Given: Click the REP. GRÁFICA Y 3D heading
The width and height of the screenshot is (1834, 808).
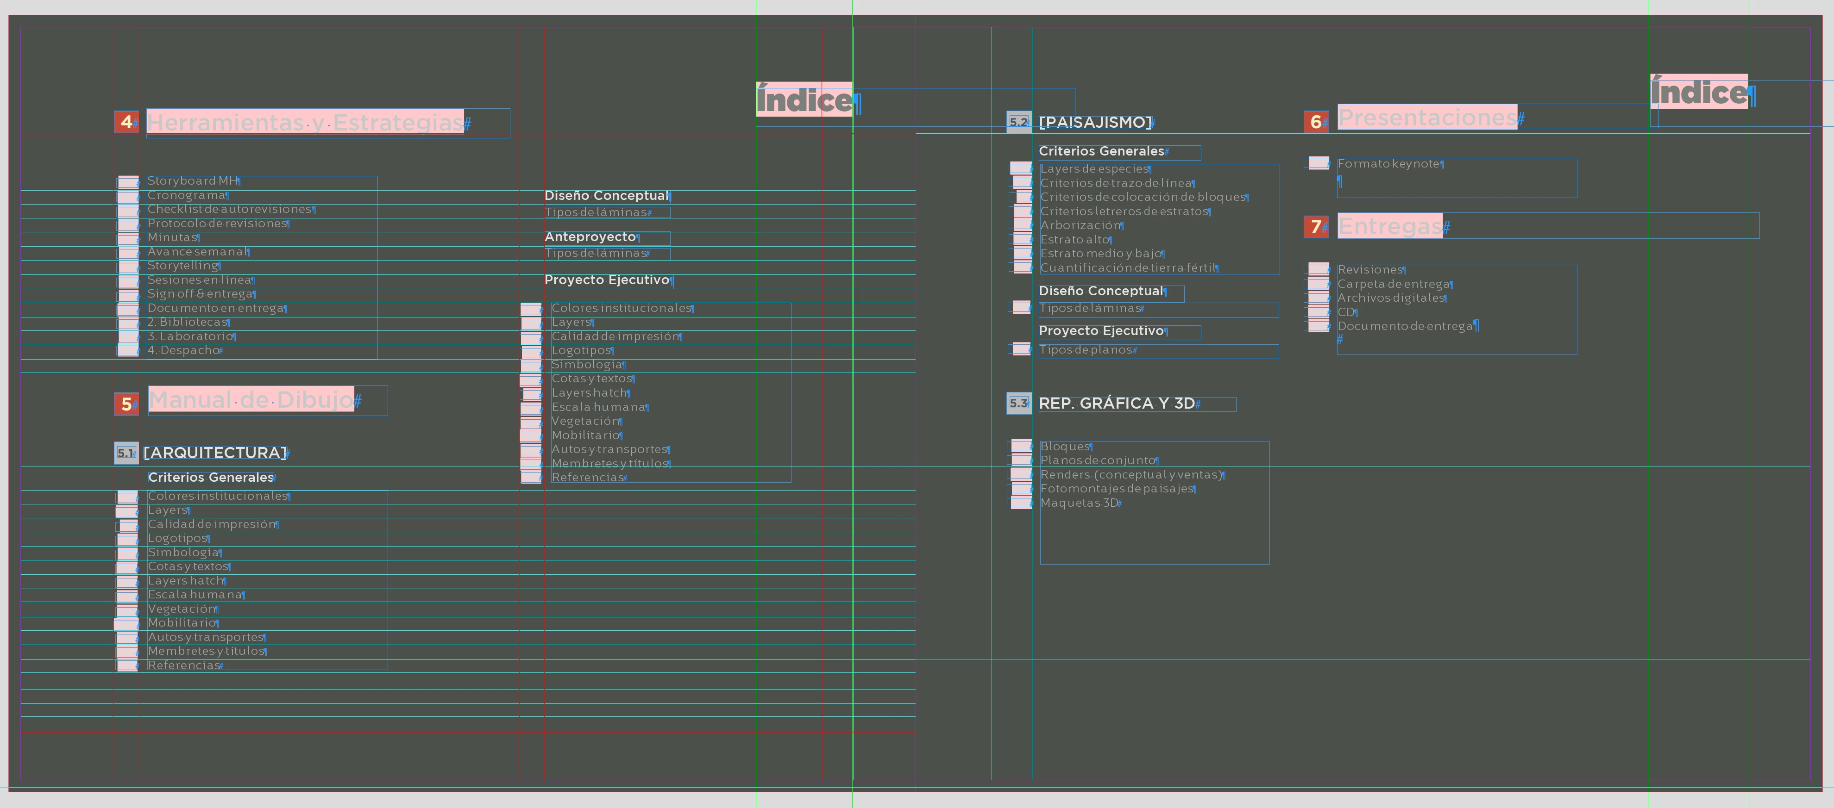Looking at the screenshot, I should pos(1116,403).
